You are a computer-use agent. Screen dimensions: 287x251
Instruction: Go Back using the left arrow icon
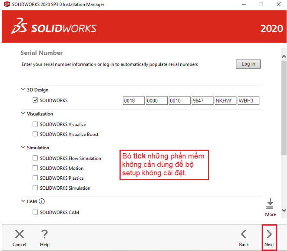244,235
